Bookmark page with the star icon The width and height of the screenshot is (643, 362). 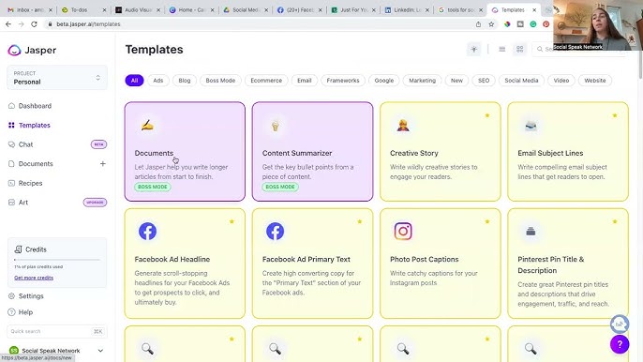pyautogui.click(x=491, y=24)
